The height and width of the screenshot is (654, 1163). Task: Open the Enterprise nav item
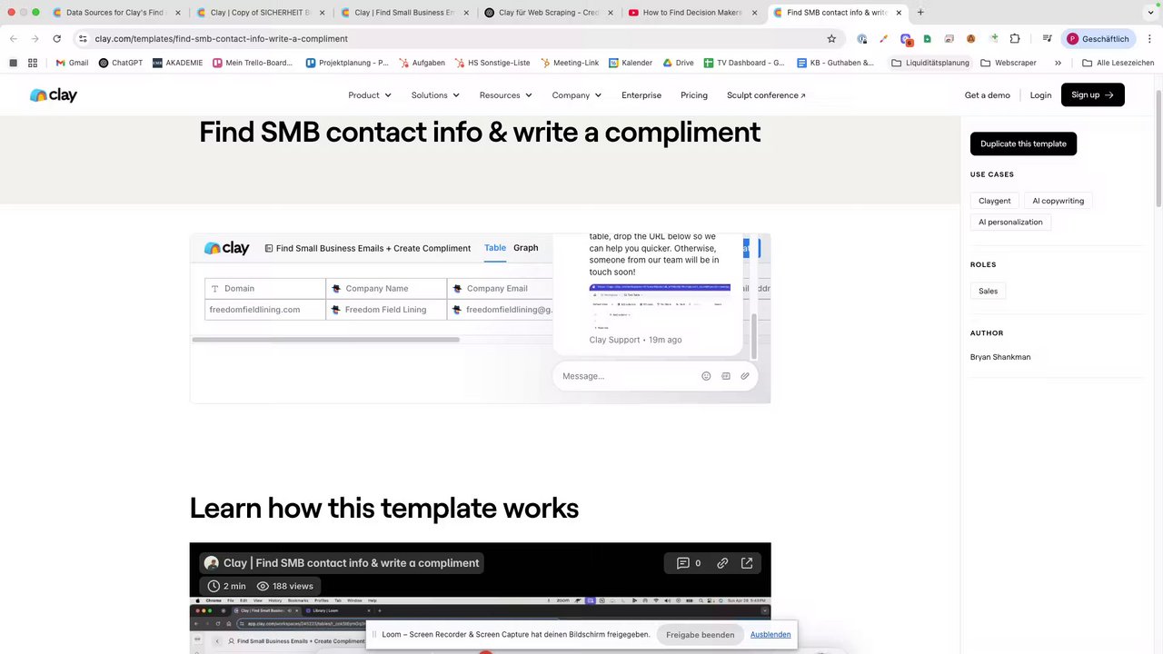[x=641, y=95]
